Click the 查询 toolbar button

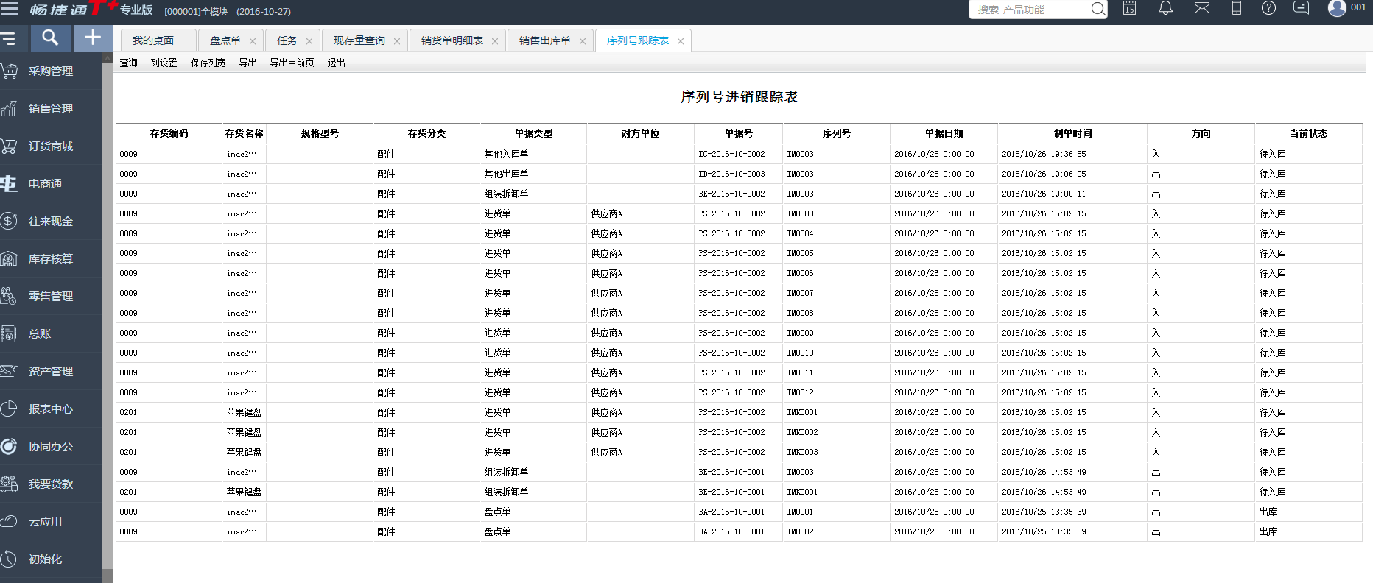click(x=129, y=63)
